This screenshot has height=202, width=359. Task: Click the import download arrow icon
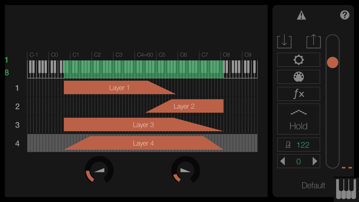pos(284,41)
